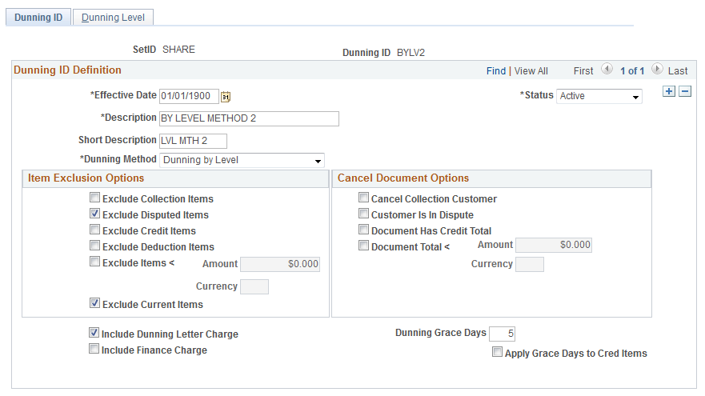
Task: Enable Exclude Collection Items checkbox
Action: click(x=95, y=198)
